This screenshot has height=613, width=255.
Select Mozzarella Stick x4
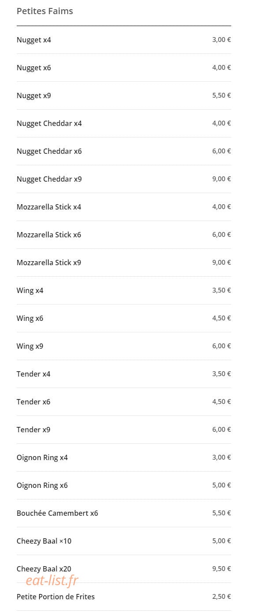[124, 207]
